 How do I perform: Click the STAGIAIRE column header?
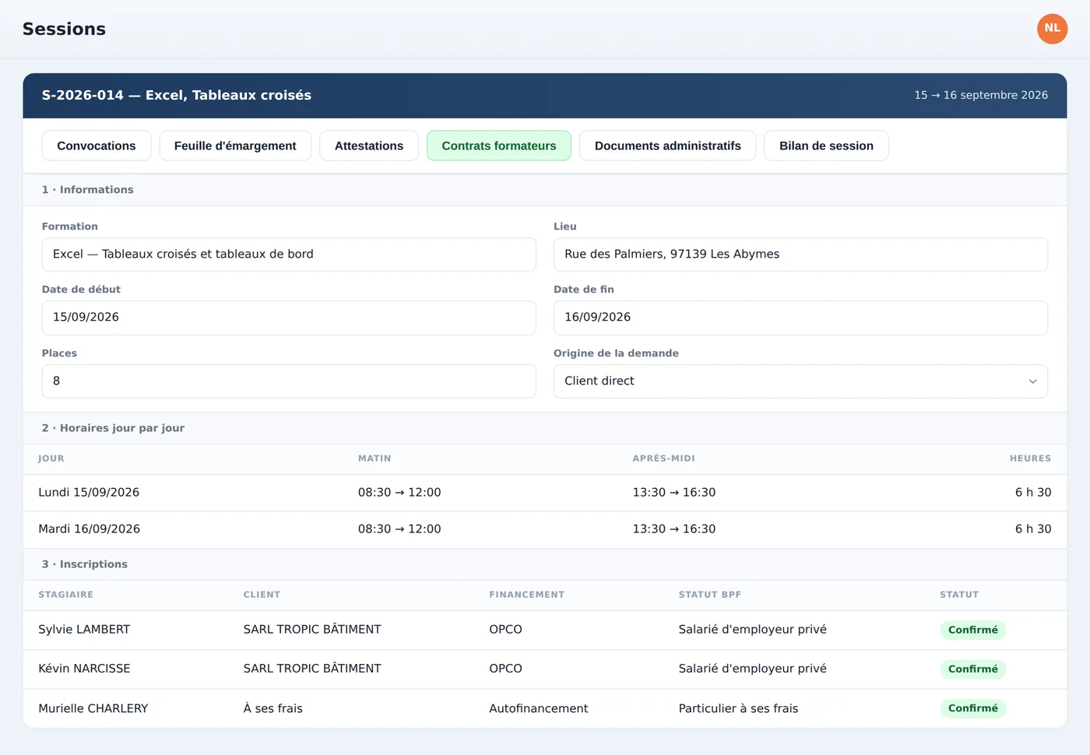pyautogui.click(x=65, y=595)
